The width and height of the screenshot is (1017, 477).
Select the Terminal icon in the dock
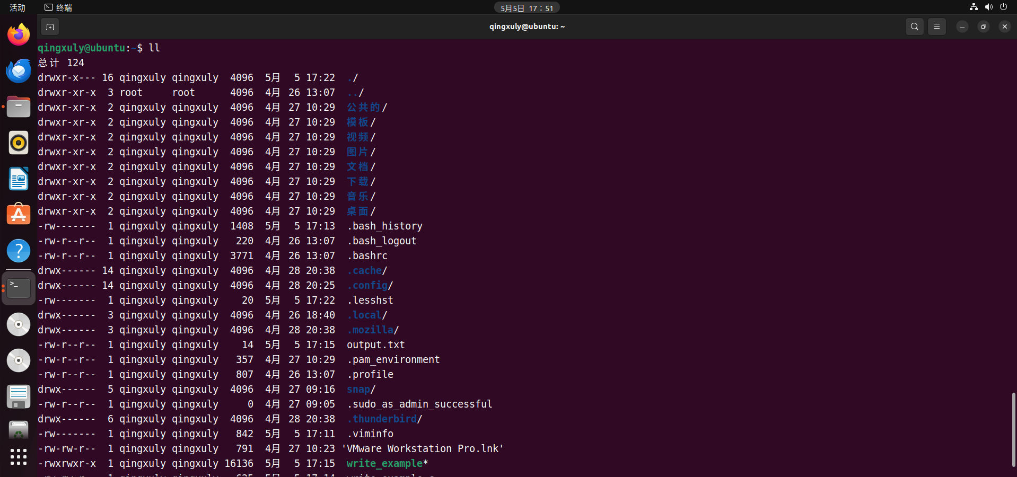[x=19, y=288]
